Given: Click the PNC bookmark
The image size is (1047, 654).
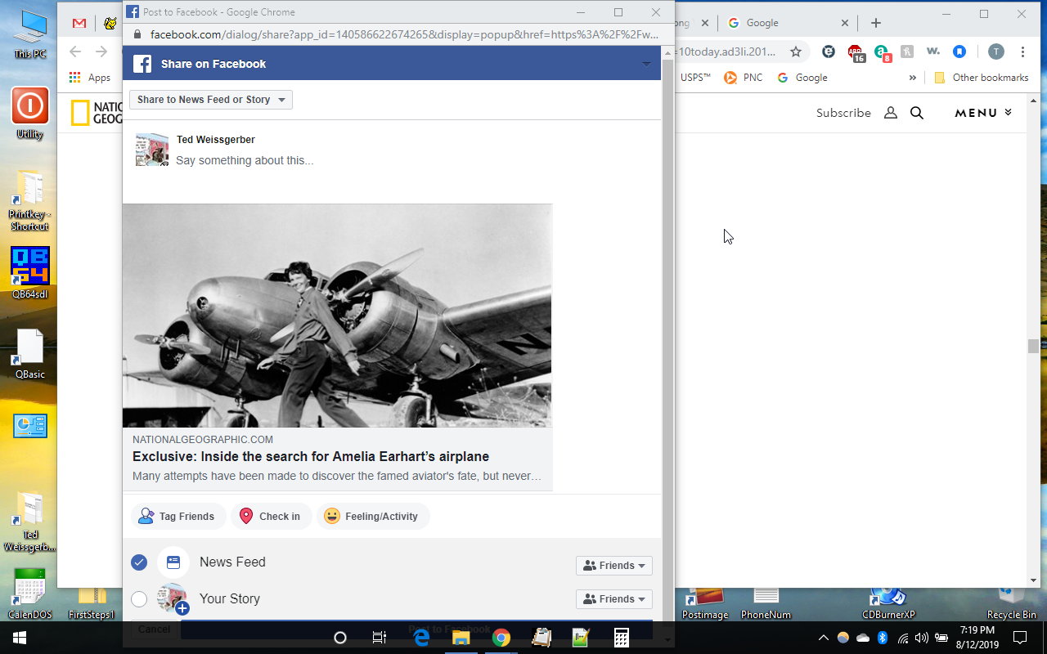Looking at the screenshot, I should pyautogui.click(x=743, y=78).
